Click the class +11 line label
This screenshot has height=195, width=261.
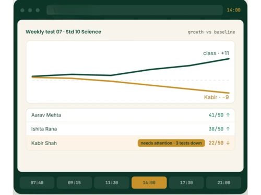(x=216, y=53)
